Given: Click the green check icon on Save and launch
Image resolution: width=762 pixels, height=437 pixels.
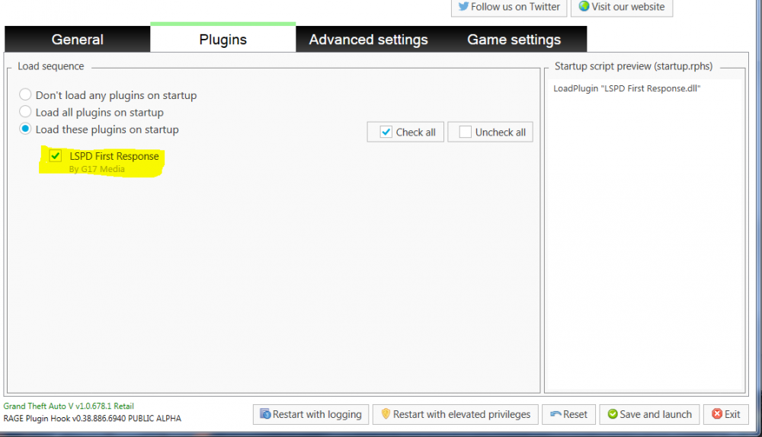Looking at the screenshot, I should pos(613,414).
